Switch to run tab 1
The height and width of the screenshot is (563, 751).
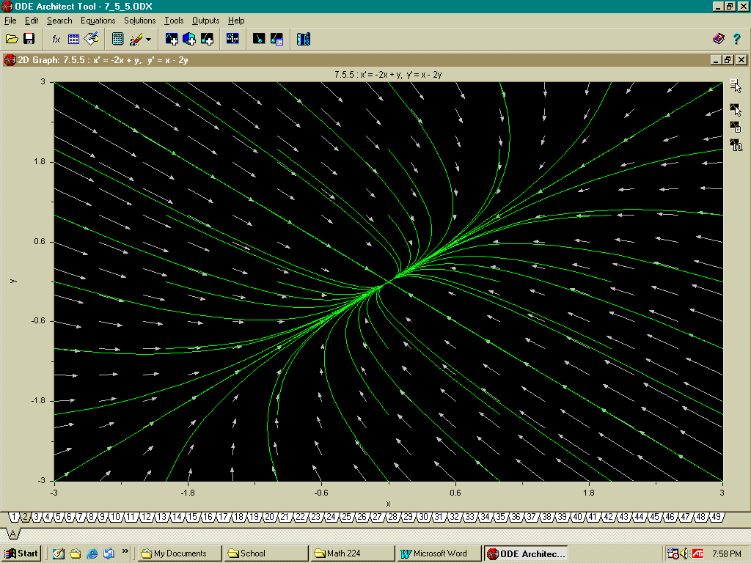point(14,517)
